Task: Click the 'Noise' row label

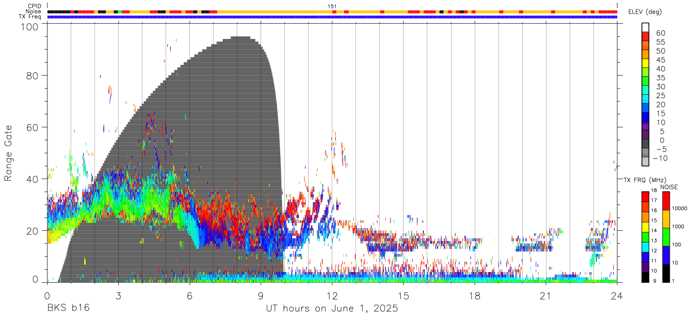Action: pyautogui.click(x=34, y=11)
